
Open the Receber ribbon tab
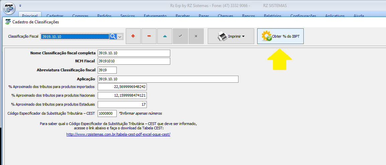point(183,16)
